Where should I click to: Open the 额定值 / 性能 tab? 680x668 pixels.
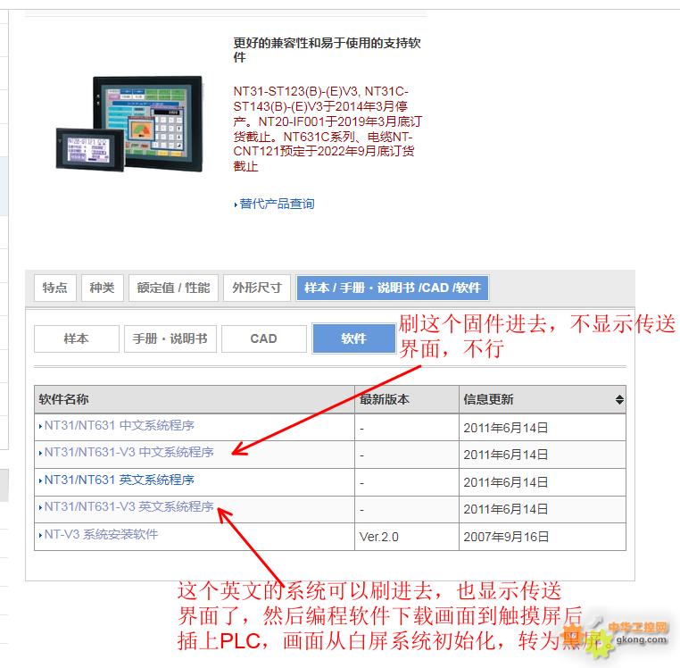click(x=173, y=288)
